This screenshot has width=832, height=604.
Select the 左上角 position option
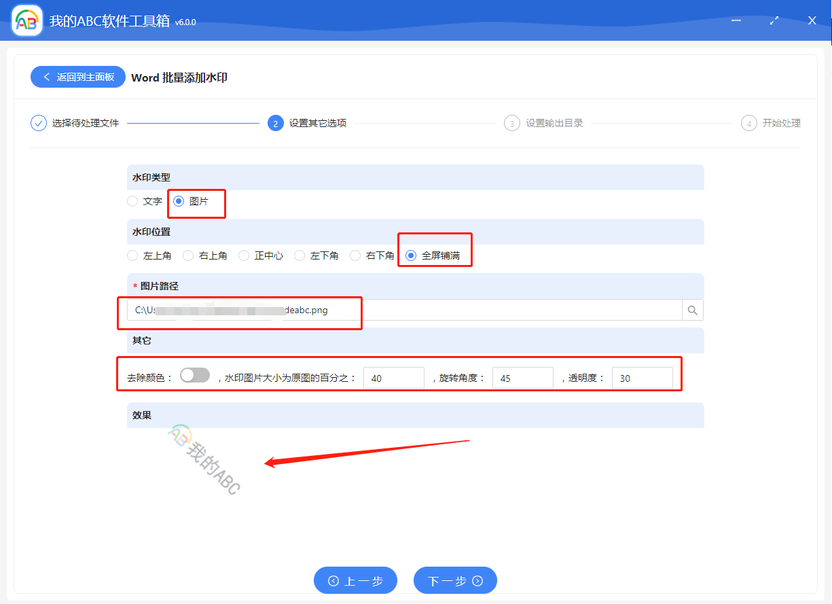tap(132, 255)
